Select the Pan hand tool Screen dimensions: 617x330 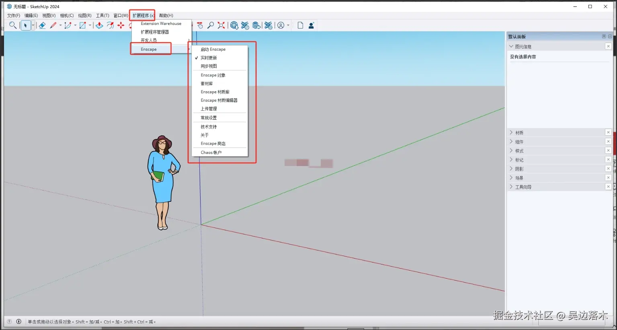(x=200, y=25)
